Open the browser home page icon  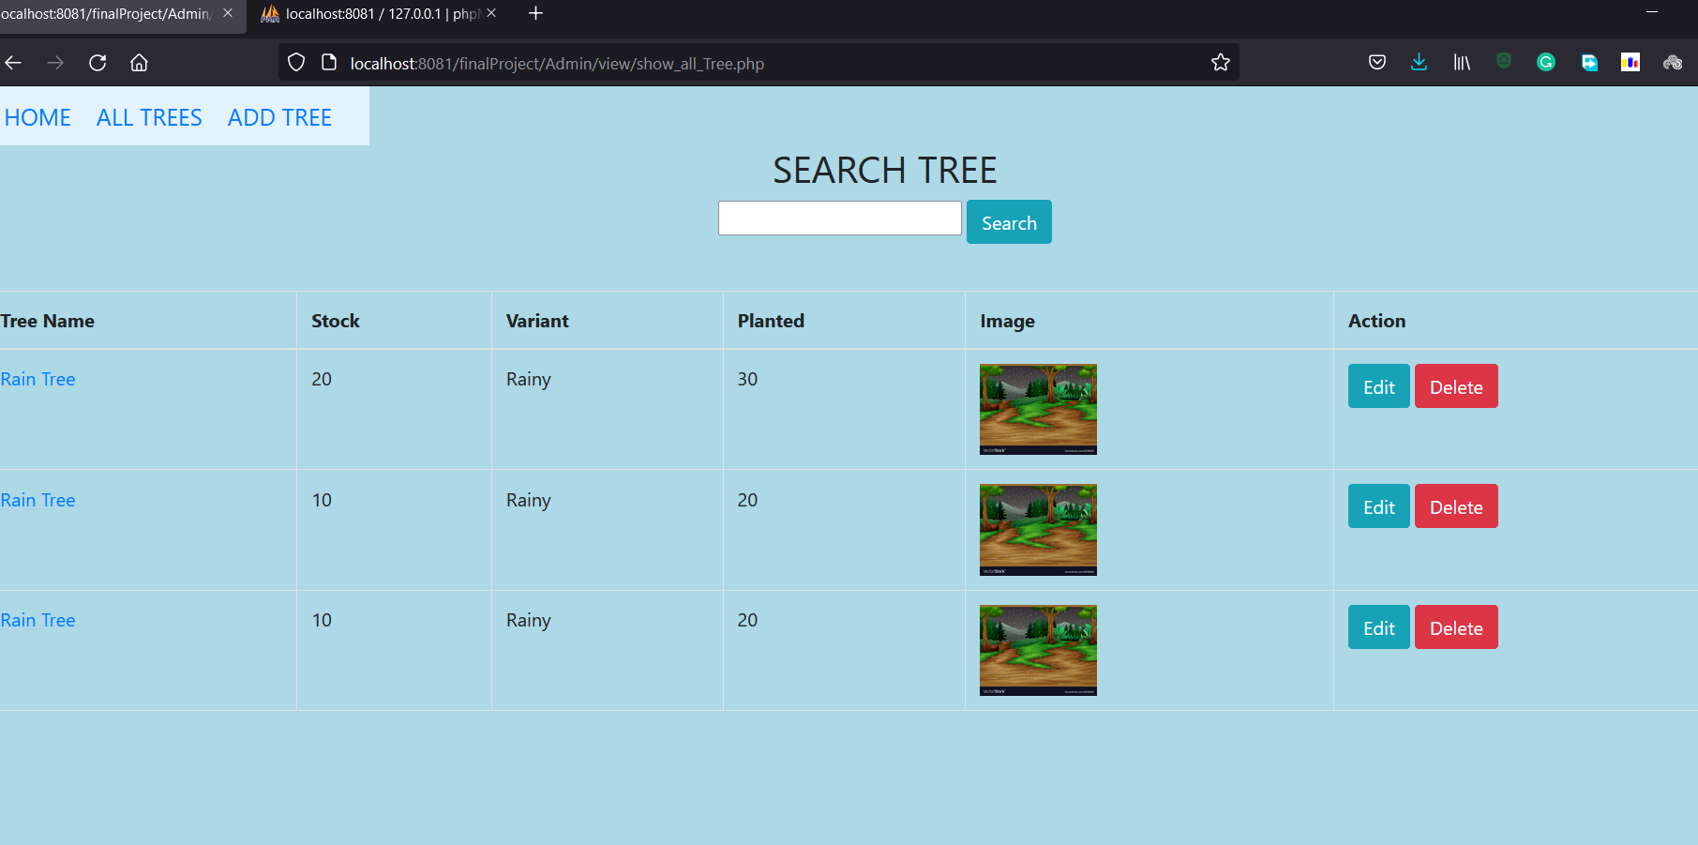tap(139, 62)
